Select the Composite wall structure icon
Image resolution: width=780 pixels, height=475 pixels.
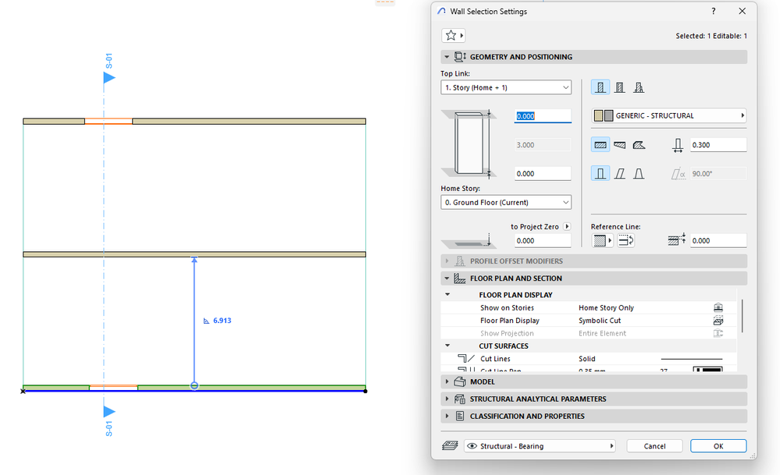coord(619,87)
